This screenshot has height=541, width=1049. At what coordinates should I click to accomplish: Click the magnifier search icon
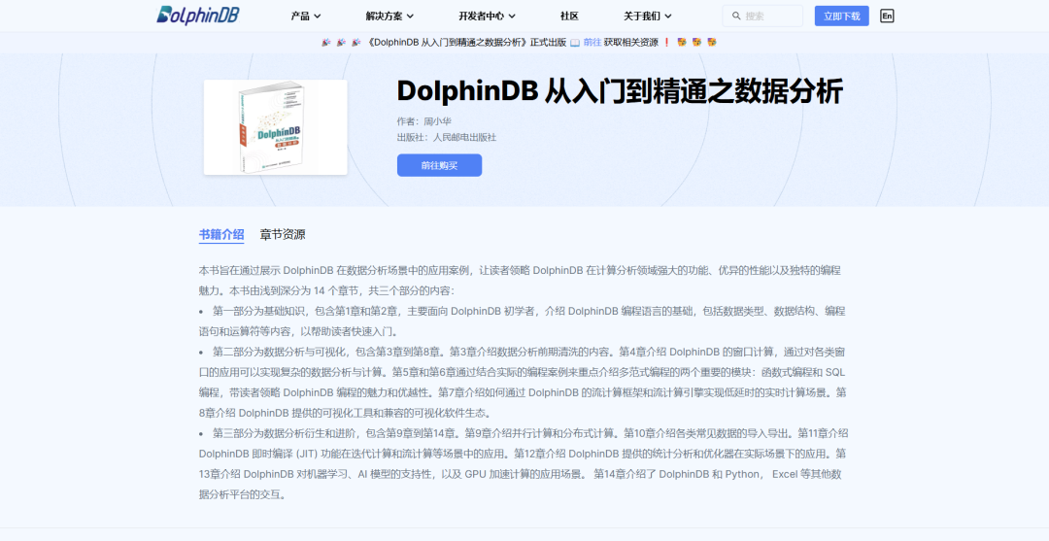pyautogui.click(x=736, y=17)
